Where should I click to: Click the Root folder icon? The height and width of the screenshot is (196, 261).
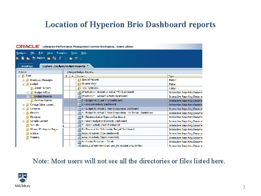tap(24, 76)
